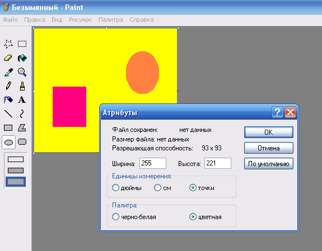Click the 93 x 93 resolution value
Image resolution: width=322 pixels, height=251 pixels.
212,148
